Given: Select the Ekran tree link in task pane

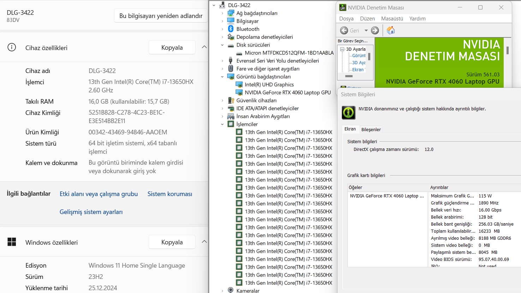Looking at the screenshot, I should click(358, 70).
